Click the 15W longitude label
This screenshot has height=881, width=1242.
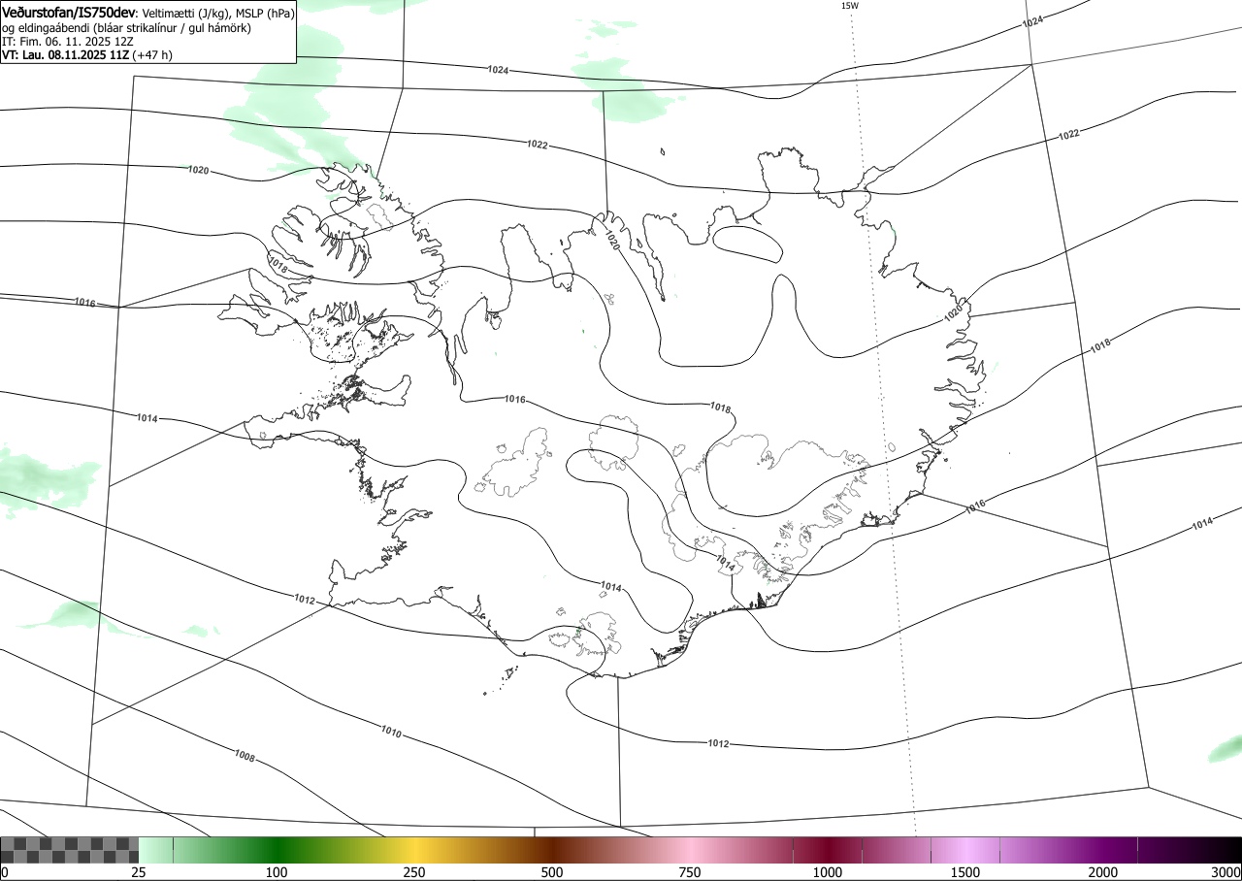[x=849, y=6]
